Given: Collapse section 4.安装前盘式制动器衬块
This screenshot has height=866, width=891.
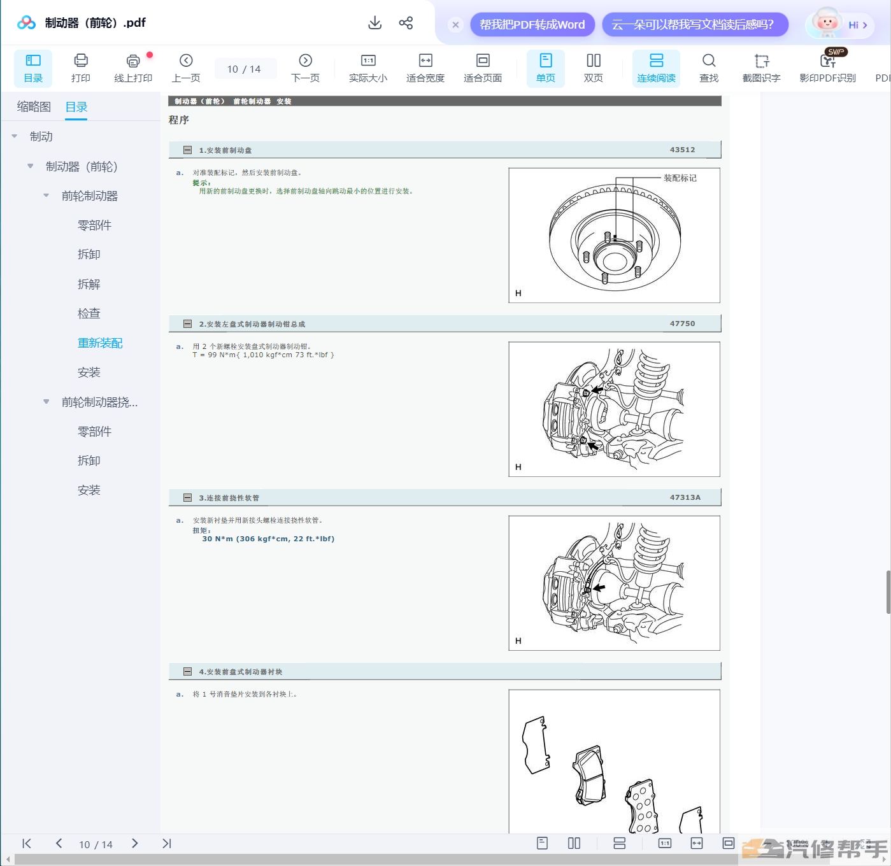Looking at the screenshot, I should pos(187,672).
